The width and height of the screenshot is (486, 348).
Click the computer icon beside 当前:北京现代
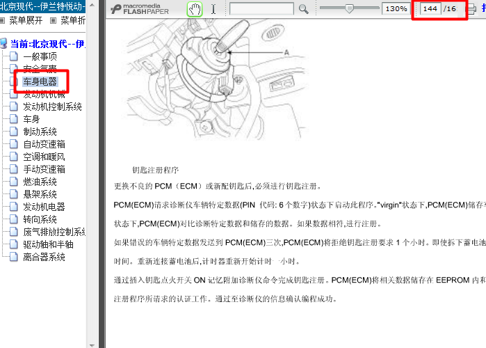tap(3, 44)
